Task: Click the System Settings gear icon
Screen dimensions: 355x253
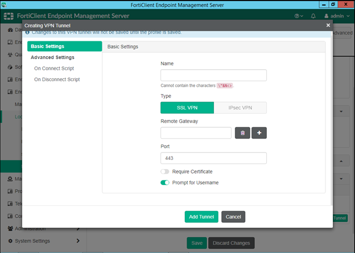Action: point(10,241)
